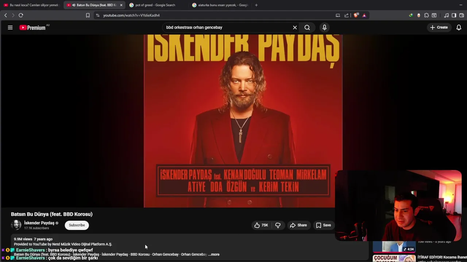Subscribe to İskender Paydaş channel
This screenshot has width=467, height=262.
point(77,225)
